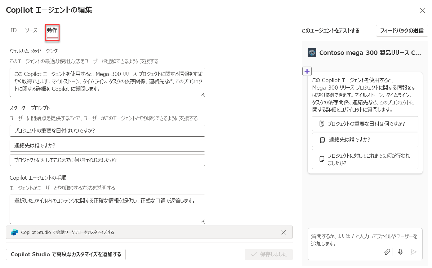The image size is (432, 268).
Task: Click the スターター プロンプト section label
Action: pos(30,108)
